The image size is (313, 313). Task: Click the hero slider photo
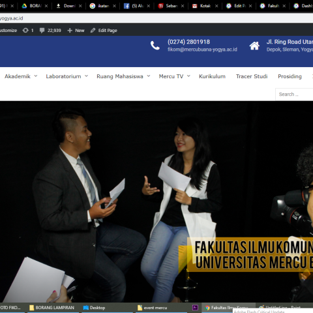(x=156, y=201)
